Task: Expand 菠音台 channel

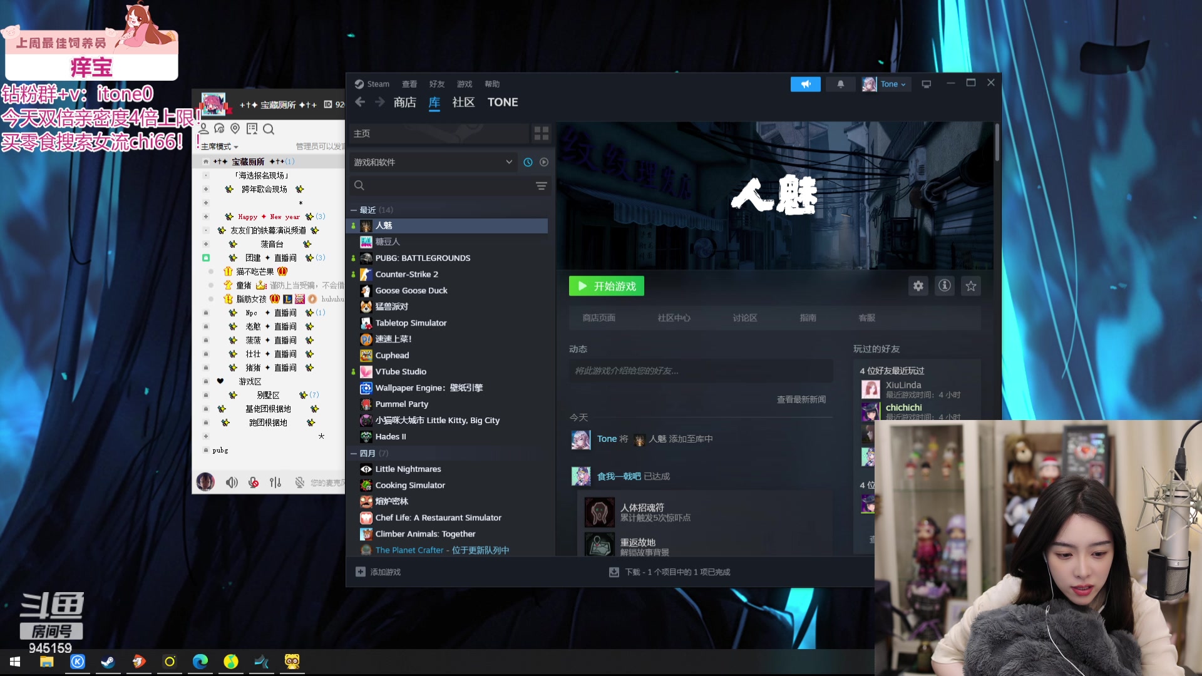Action: coord(205,244)
